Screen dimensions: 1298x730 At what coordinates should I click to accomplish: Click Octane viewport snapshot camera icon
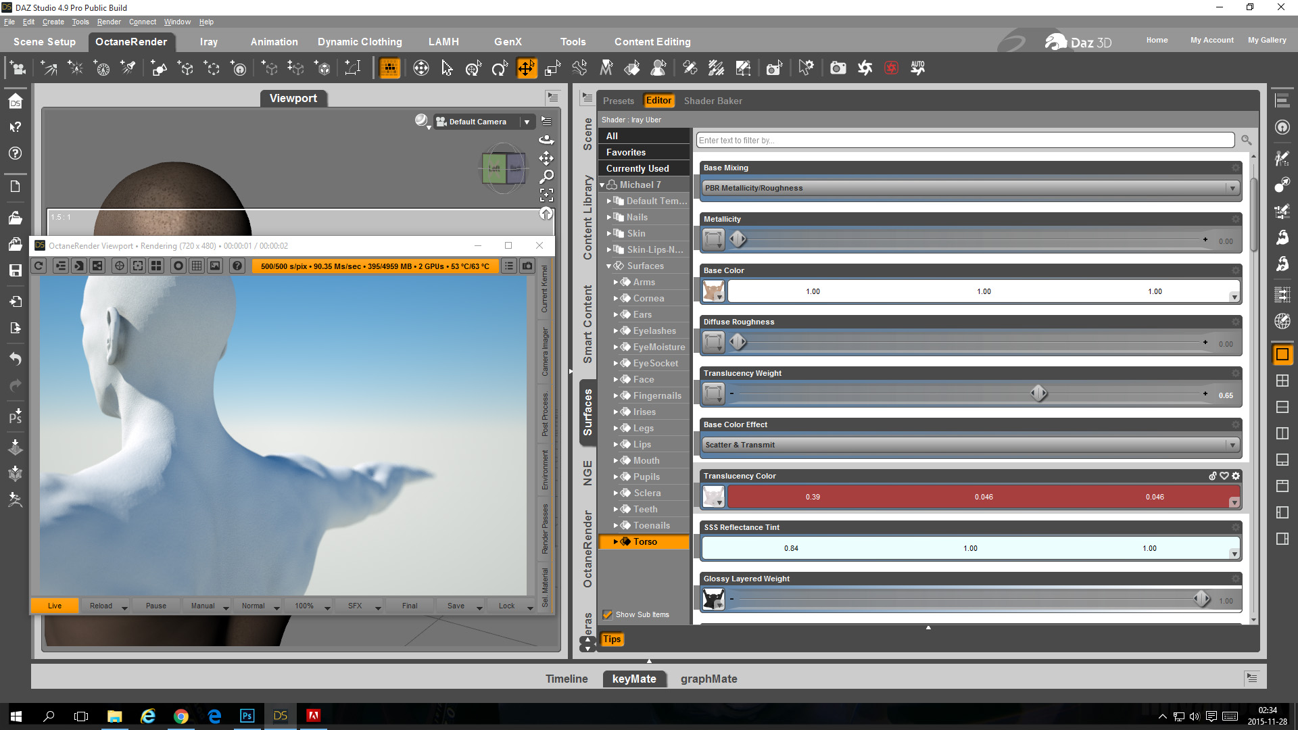click(x=527, y=266)
